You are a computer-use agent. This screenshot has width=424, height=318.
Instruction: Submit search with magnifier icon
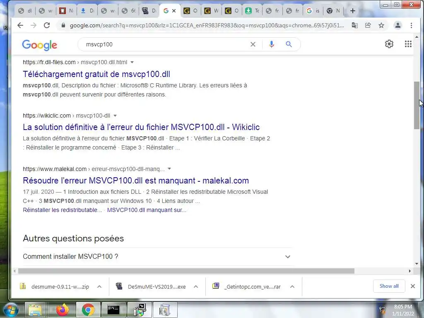pos(289,44)
